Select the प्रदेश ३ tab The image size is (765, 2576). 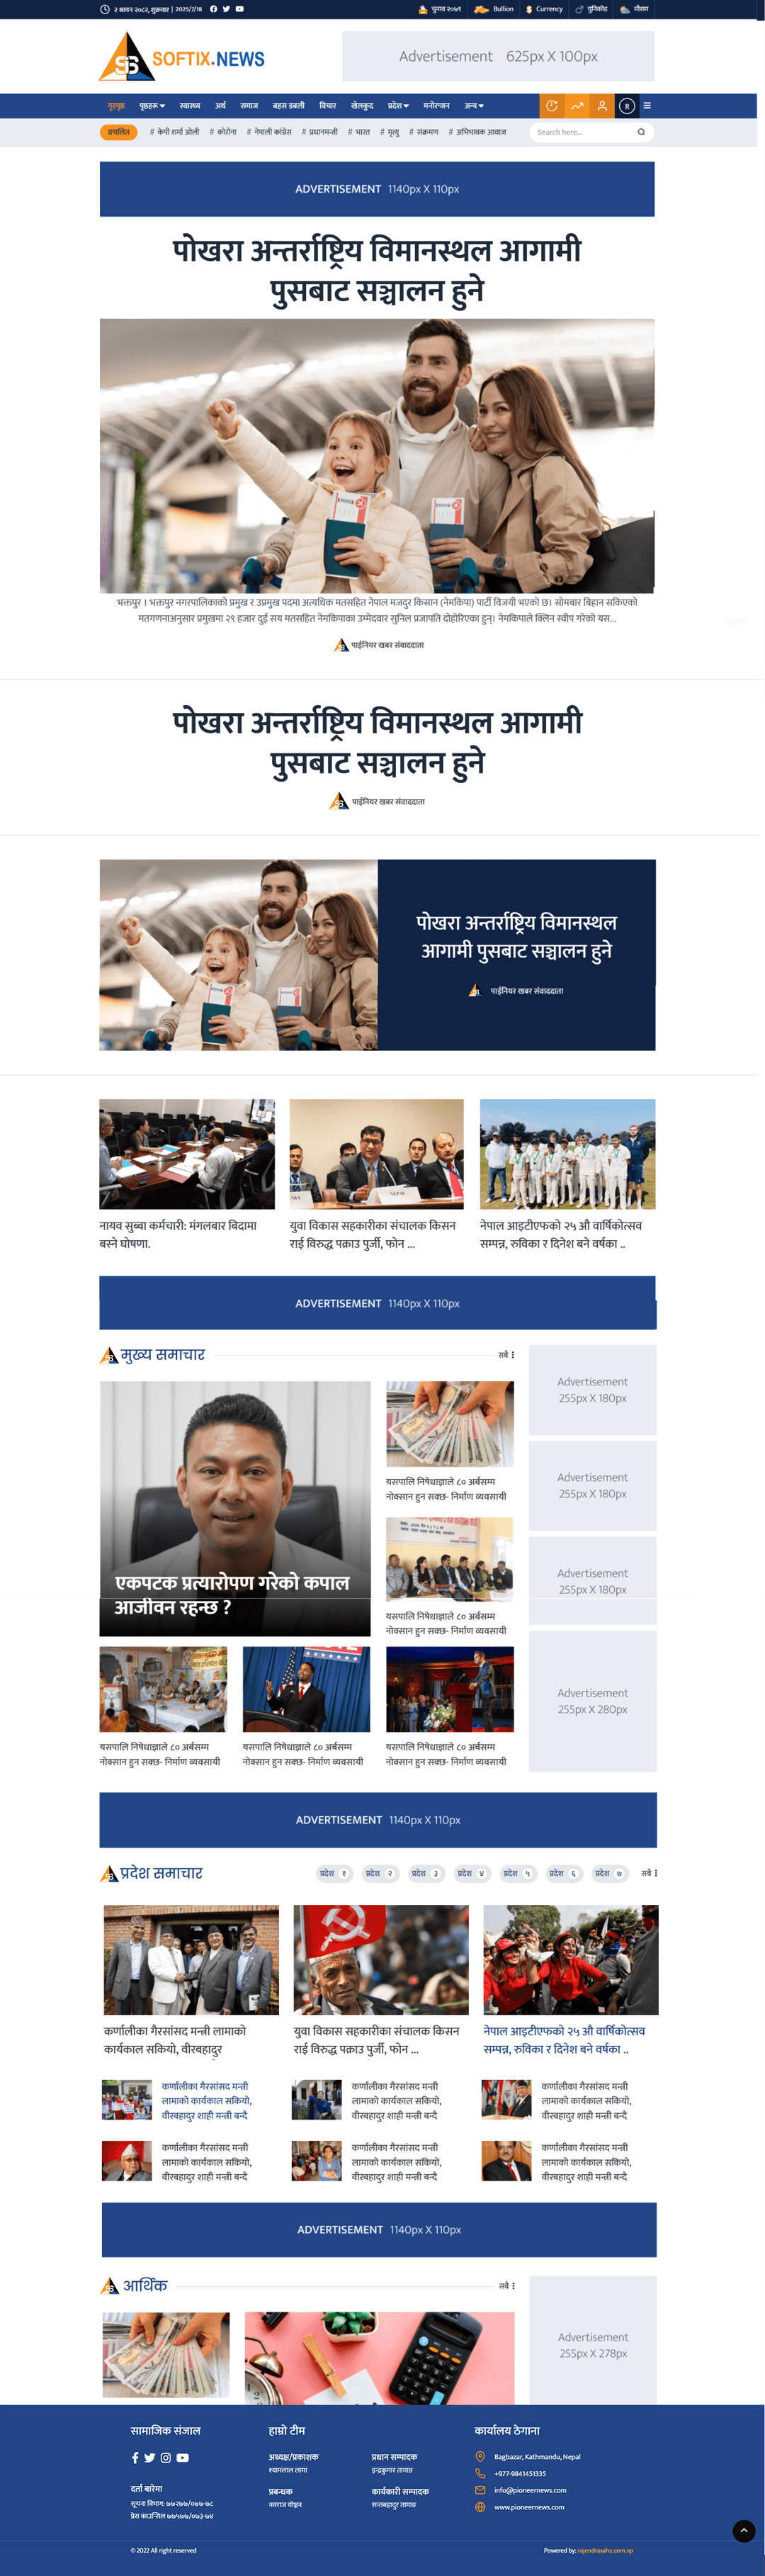point(425,1873)
